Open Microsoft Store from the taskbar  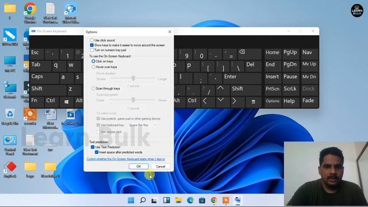pyautogui.click(x=202, y=200)
